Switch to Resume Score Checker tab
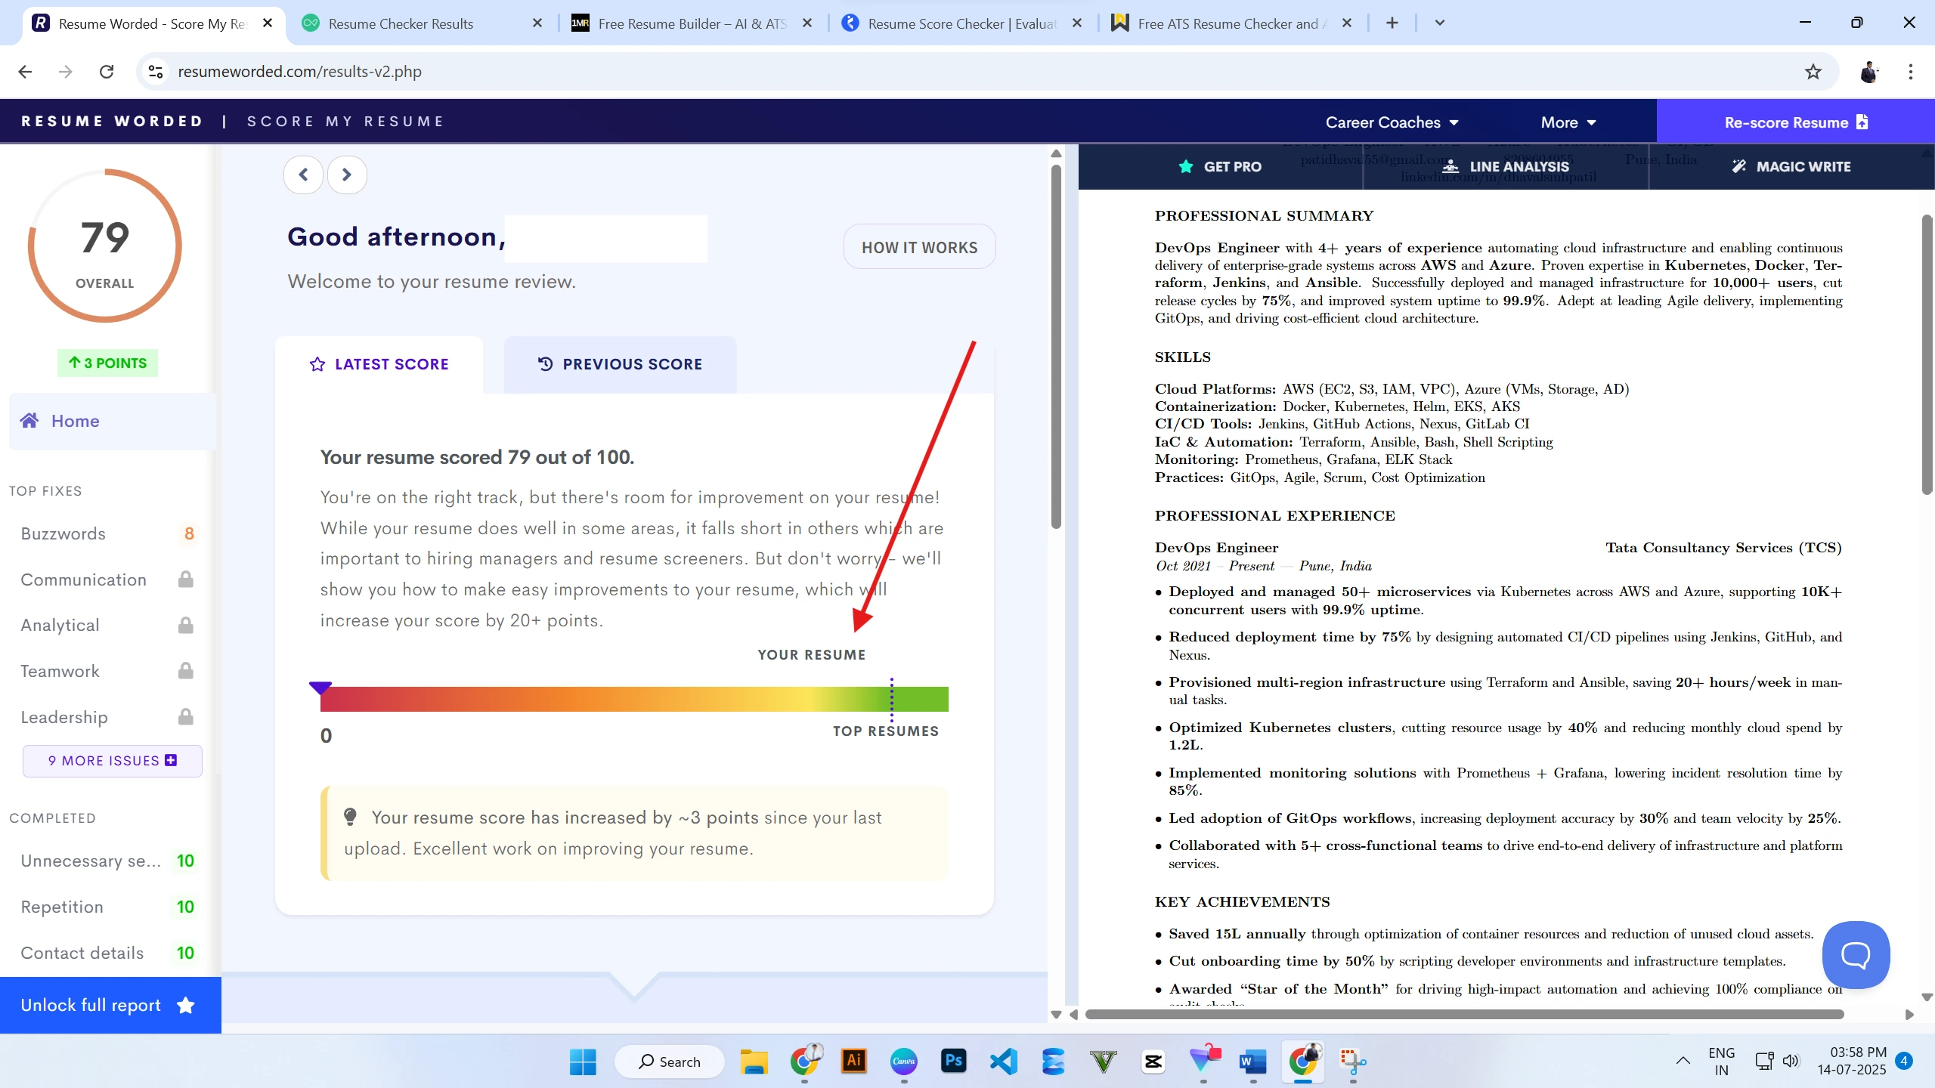 961,23
